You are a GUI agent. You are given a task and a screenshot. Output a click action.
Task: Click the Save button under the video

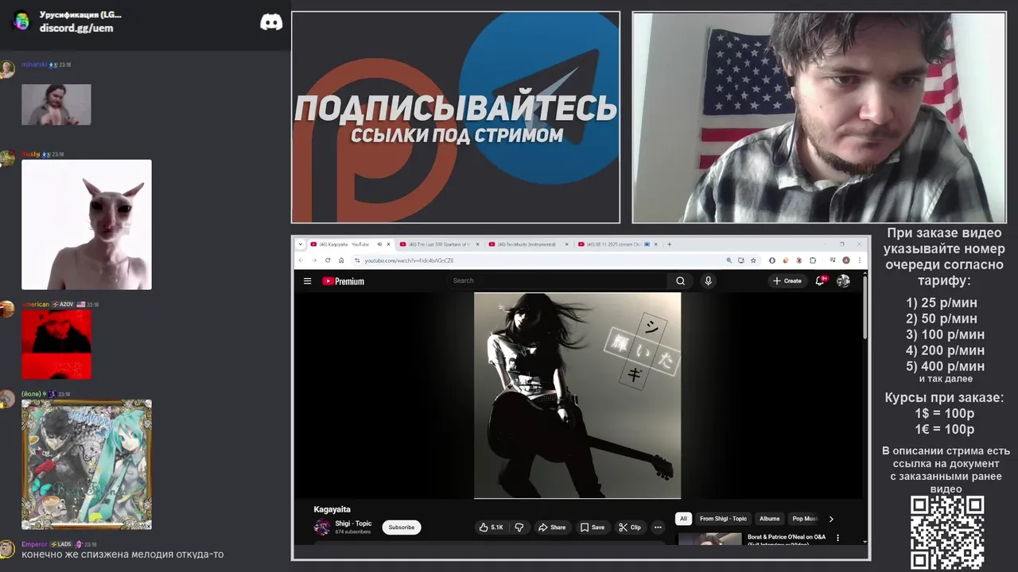click(593, 527)
